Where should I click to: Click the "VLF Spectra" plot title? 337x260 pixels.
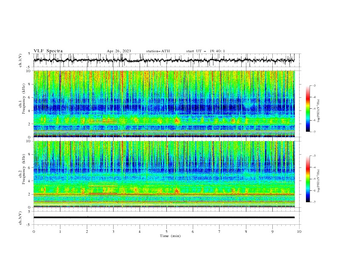48,51
